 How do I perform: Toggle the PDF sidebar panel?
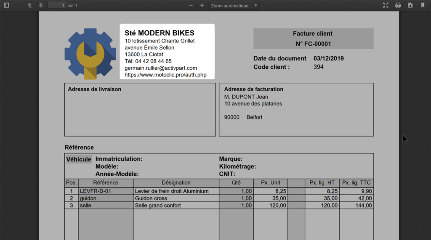[6, 5]
